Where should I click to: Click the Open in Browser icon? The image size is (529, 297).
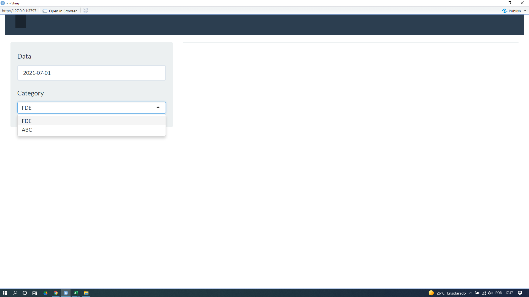pos(44,11)
